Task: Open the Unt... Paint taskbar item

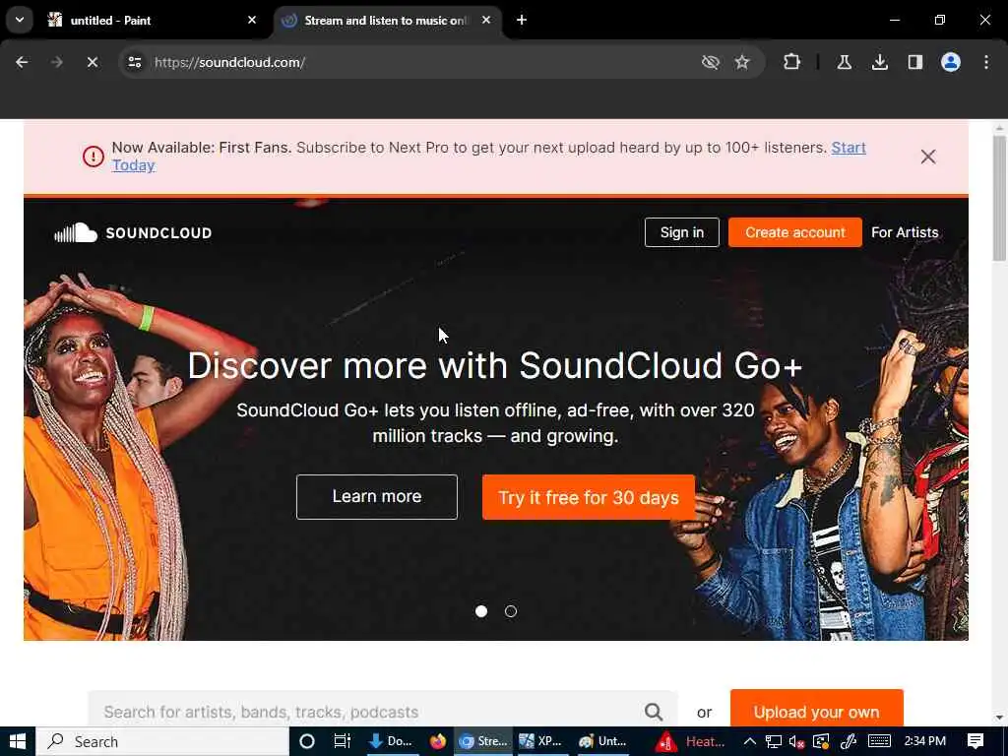Action: (x=603, y=741)
